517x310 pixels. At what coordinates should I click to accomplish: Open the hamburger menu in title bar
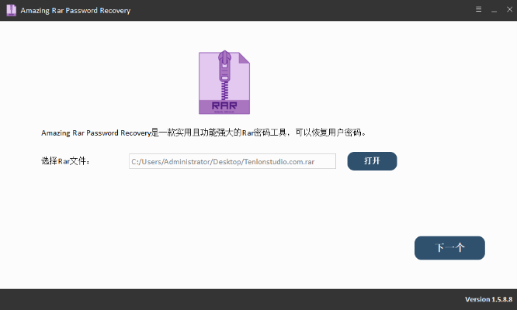478,10
